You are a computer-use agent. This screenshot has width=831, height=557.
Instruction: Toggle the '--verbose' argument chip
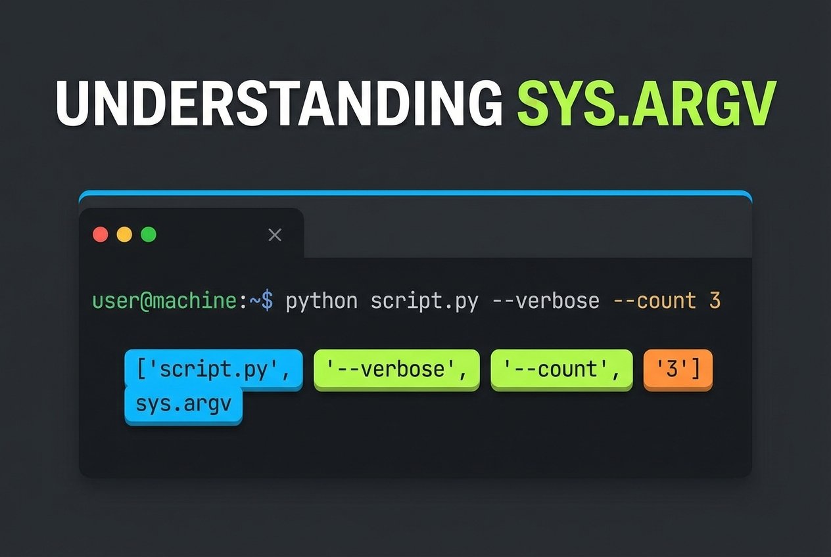[x=396, y=368]
